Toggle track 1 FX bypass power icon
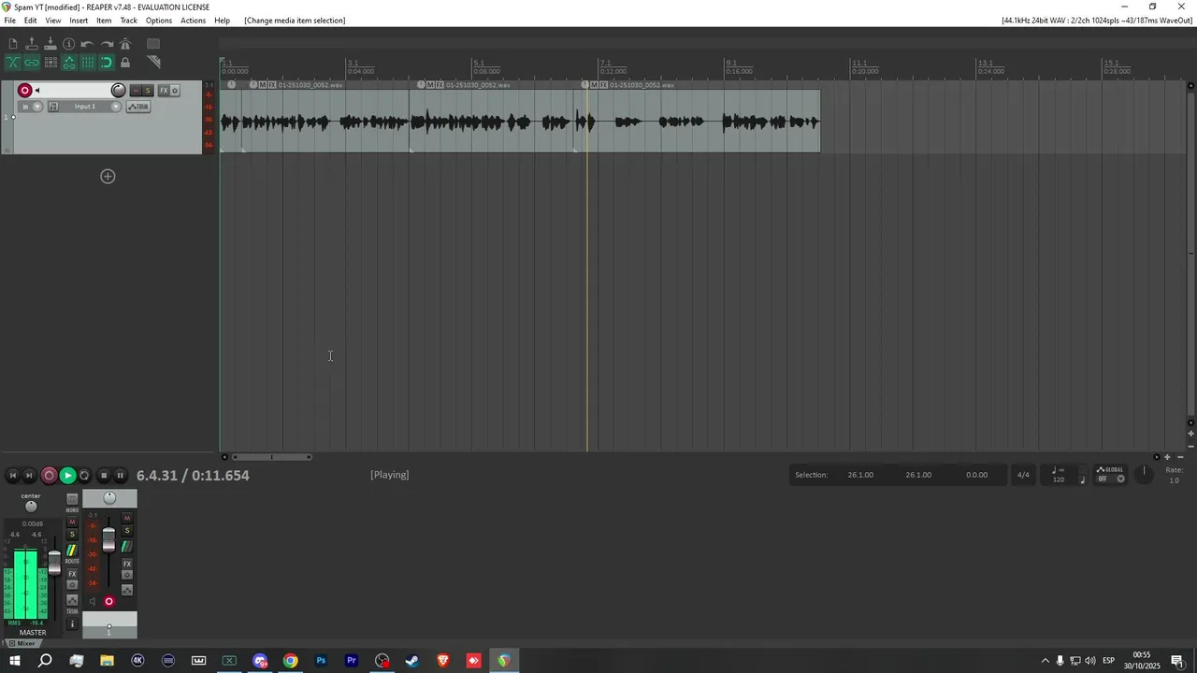 175,91
